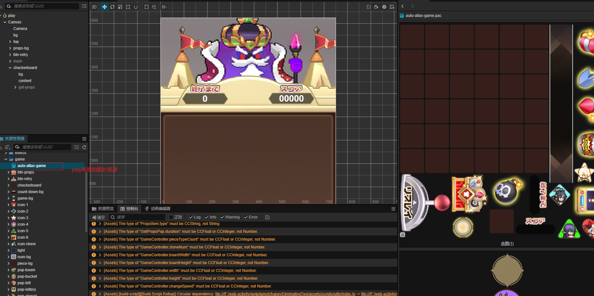The image size is (594, 296).
Task: Clear the console with 清空 button
Action: [x=99, y=217]
